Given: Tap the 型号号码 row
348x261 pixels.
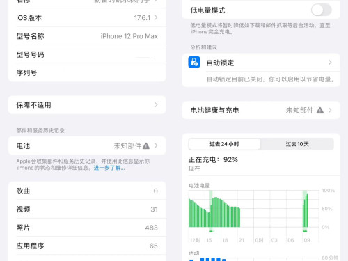Looking at the screenshot, I should click(x=87, y=54).
